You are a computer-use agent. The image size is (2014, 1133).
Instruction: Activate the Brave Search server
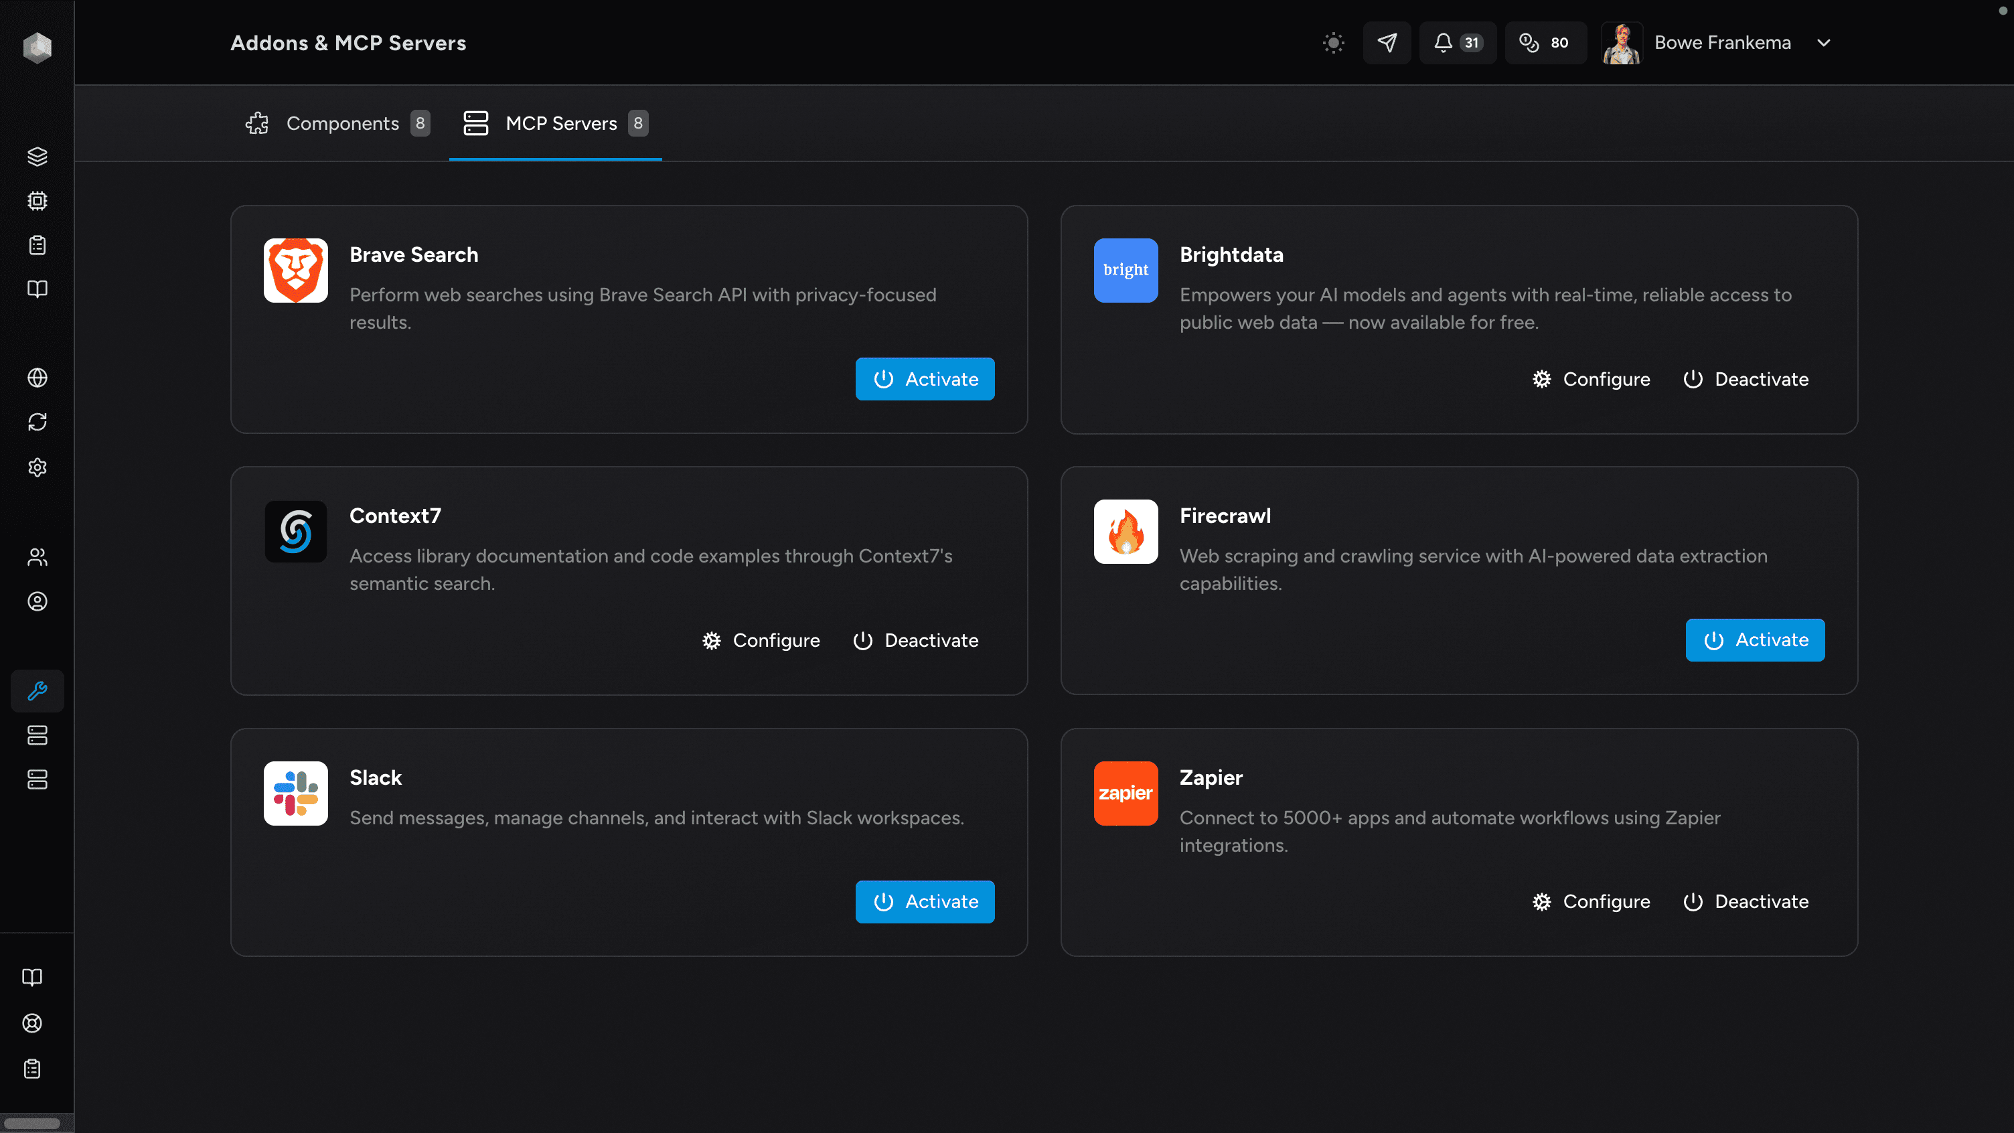pos(925,378)
